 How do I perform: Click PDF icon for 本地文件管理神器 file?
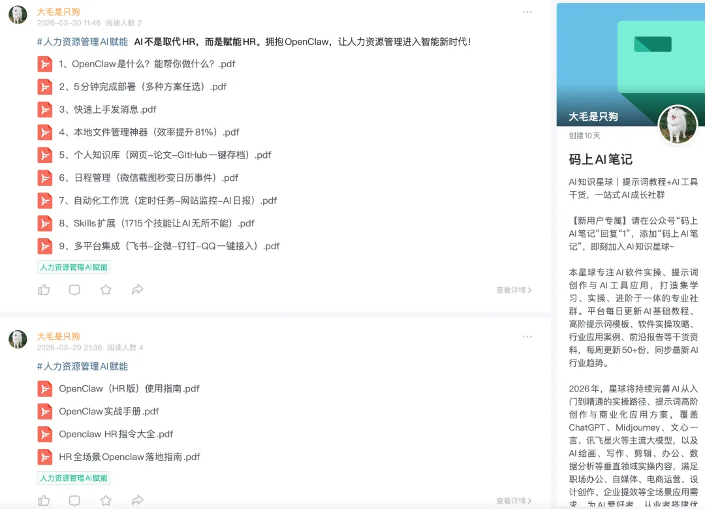point(45,132)
